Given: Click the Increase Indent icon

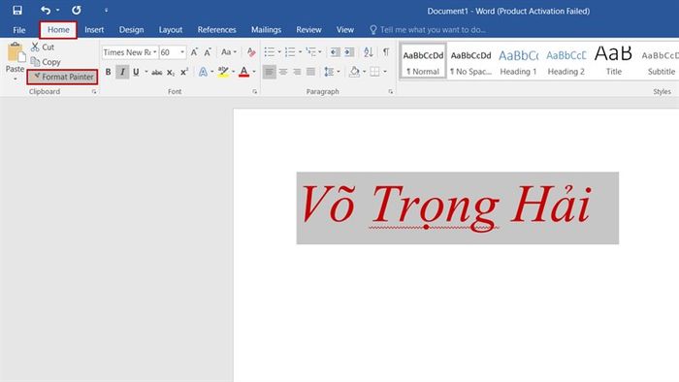Looking at the screenshot, I should coord(349,52).
